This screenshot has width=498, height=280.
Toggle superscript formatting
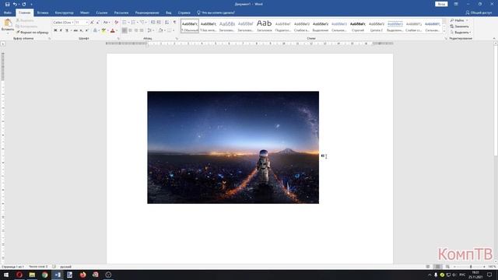pos(86,30)
